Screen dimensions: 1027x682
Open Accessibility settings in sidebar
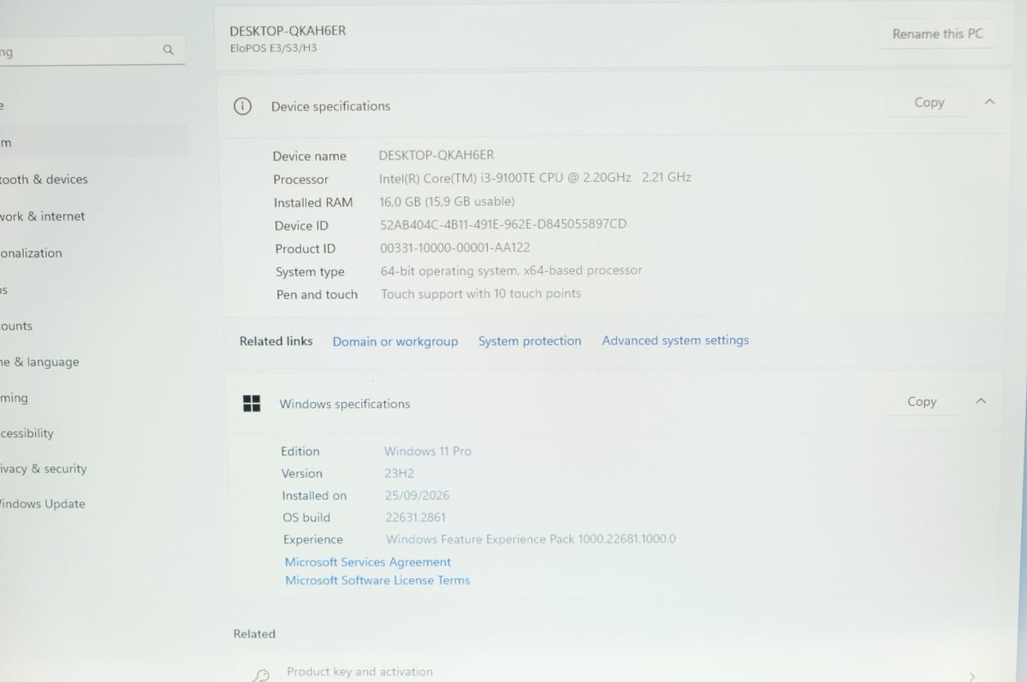(x=27, y=433)
